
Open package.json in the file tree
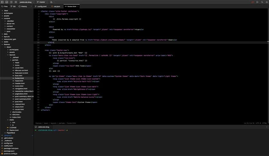click(9, 151)
